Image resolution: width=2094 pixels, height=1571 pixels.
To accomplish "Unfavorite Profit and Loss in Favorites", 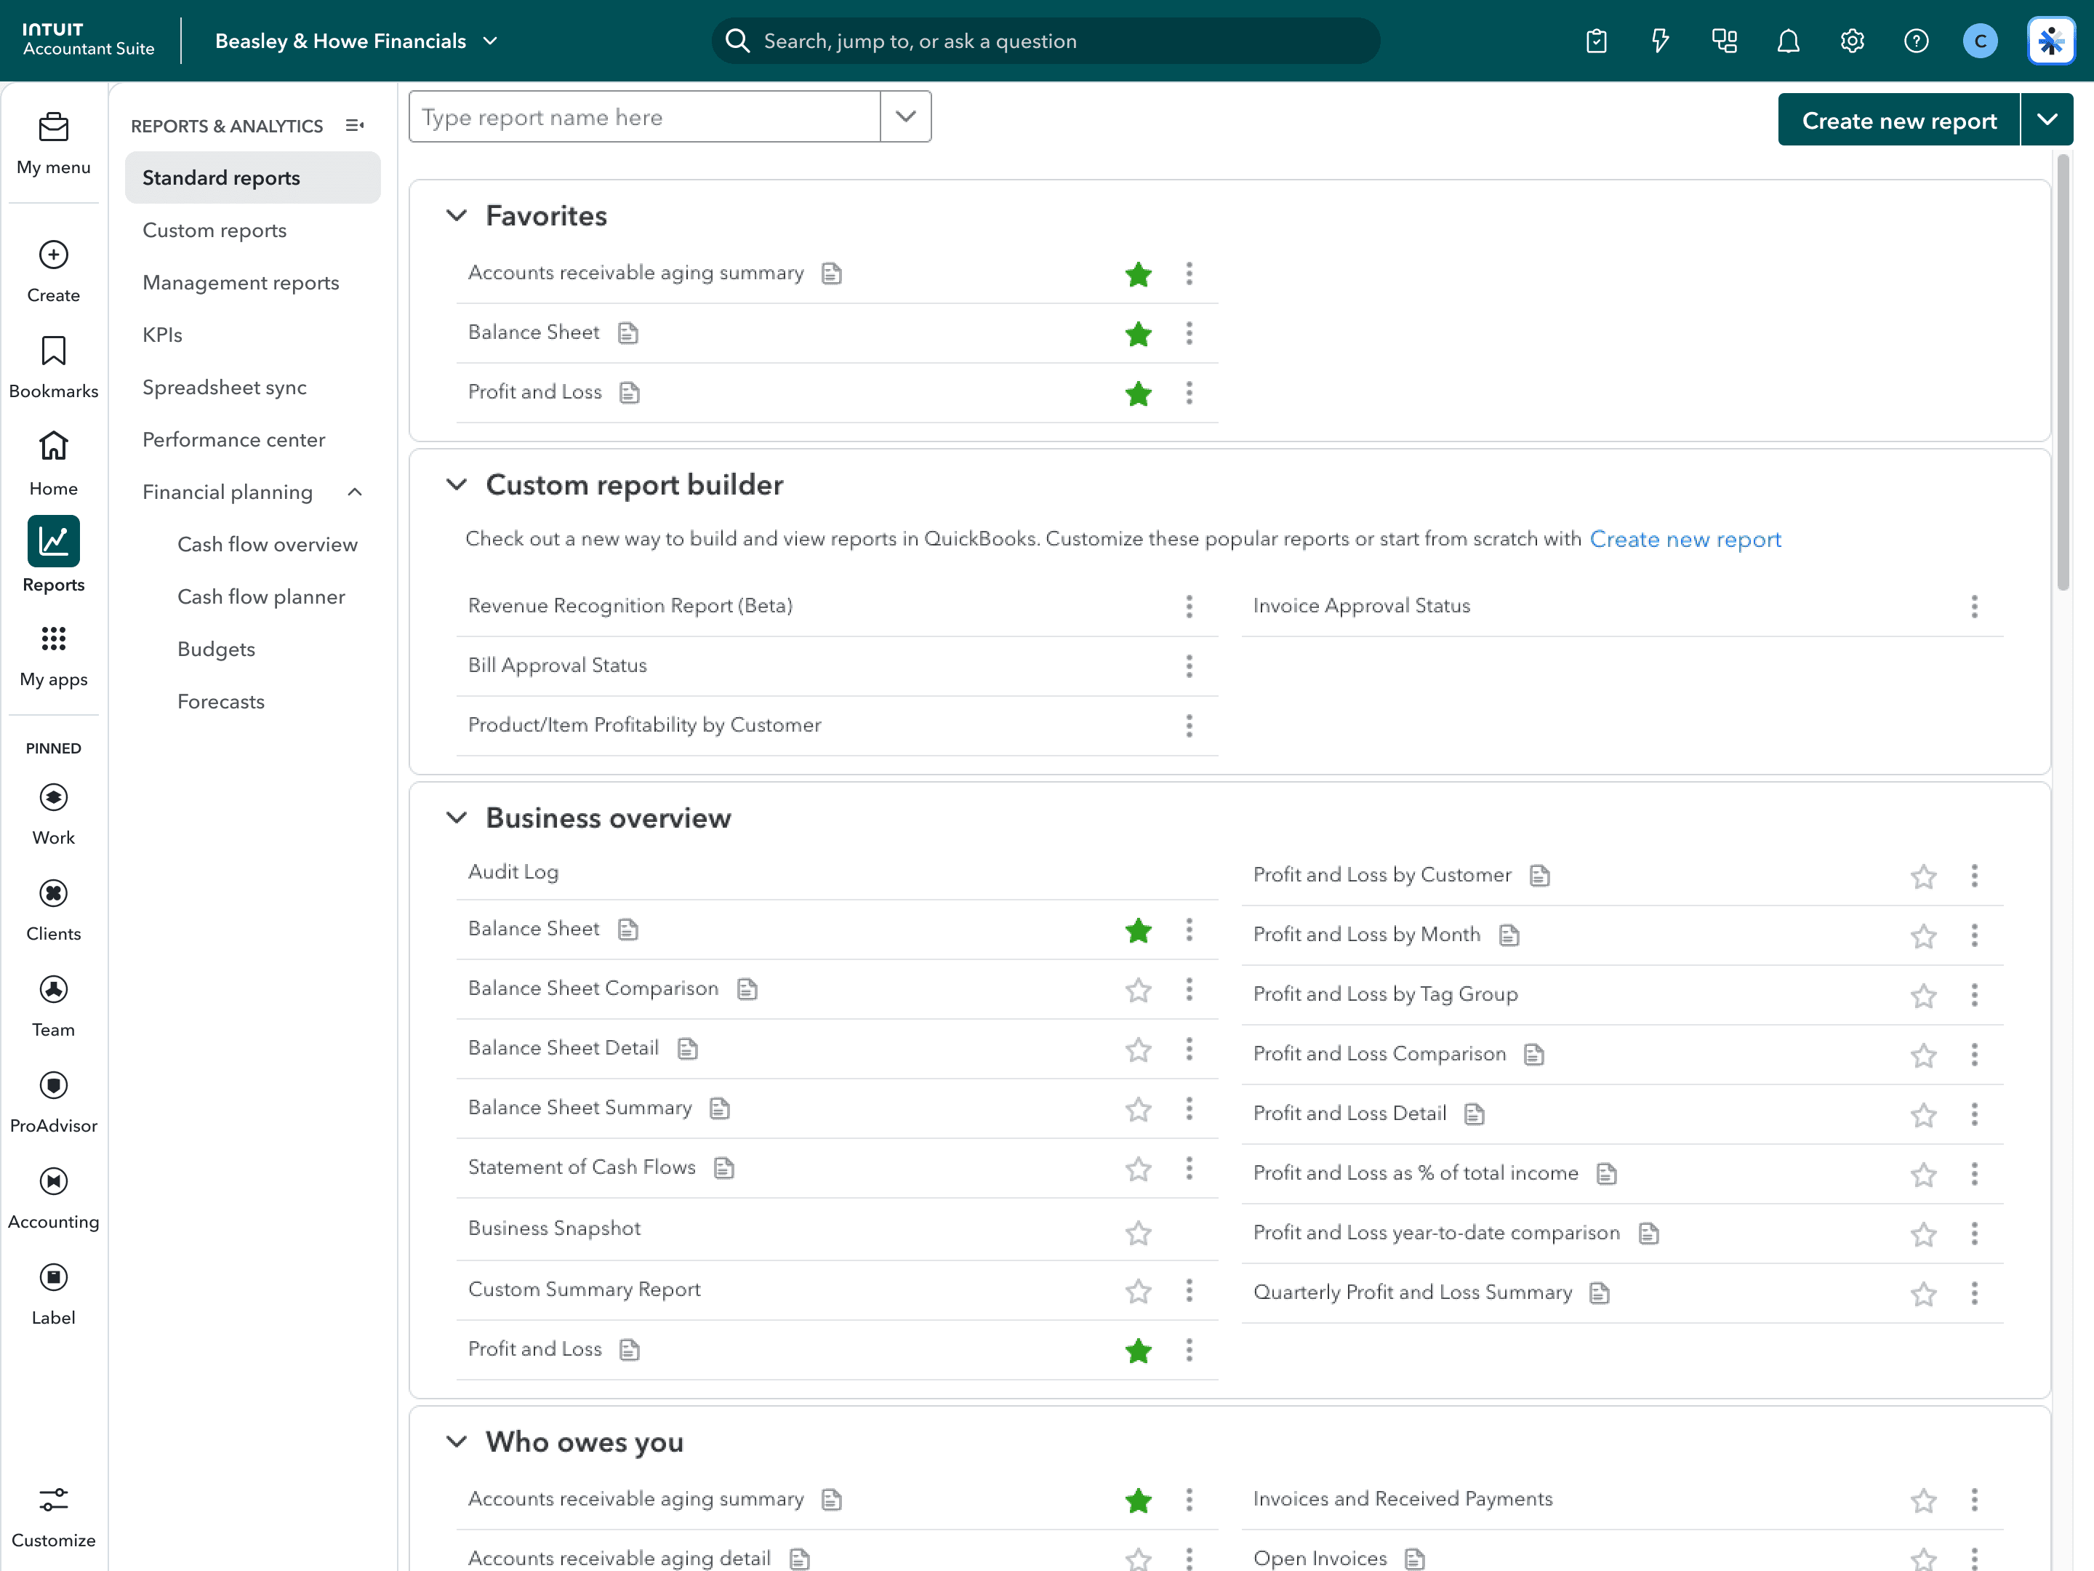I will [x=1138, y=393].
